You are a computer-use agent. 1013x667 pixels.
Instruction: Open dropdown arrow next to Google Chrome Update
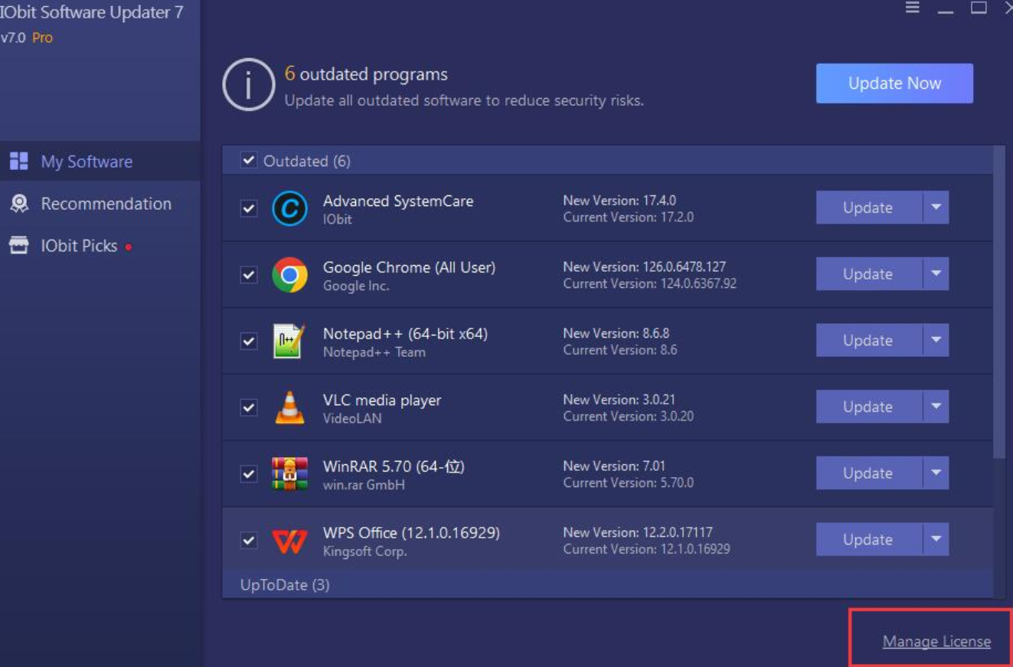936,274
